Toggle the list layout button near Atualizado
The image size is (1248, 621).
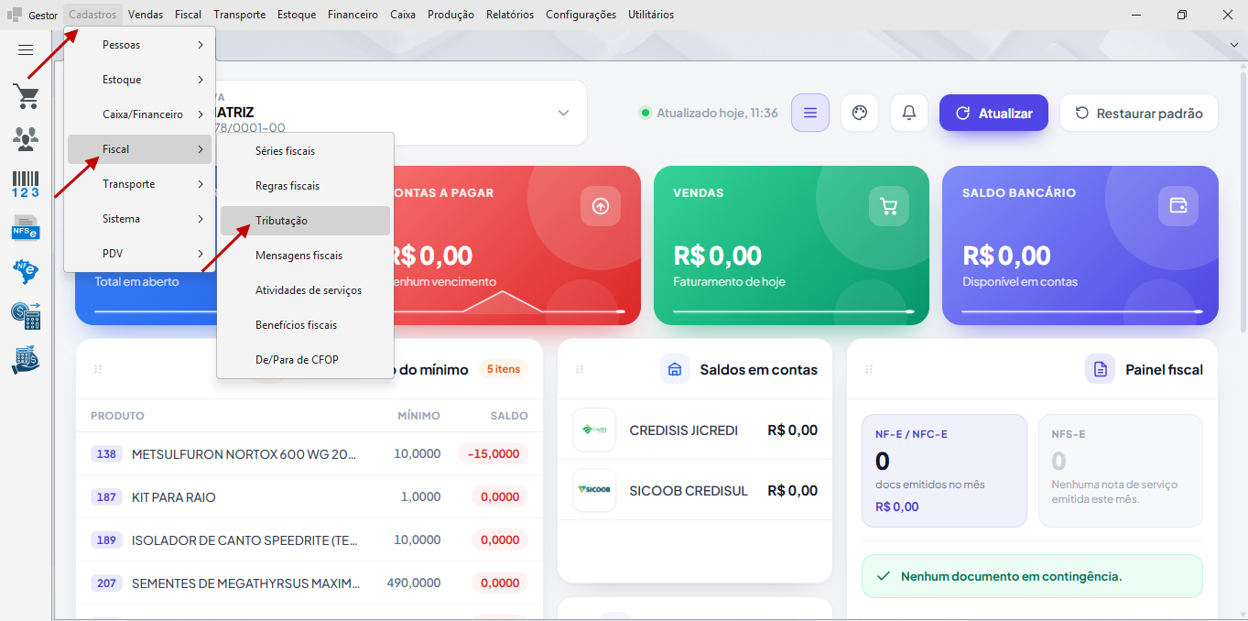(x=810, y=113)
